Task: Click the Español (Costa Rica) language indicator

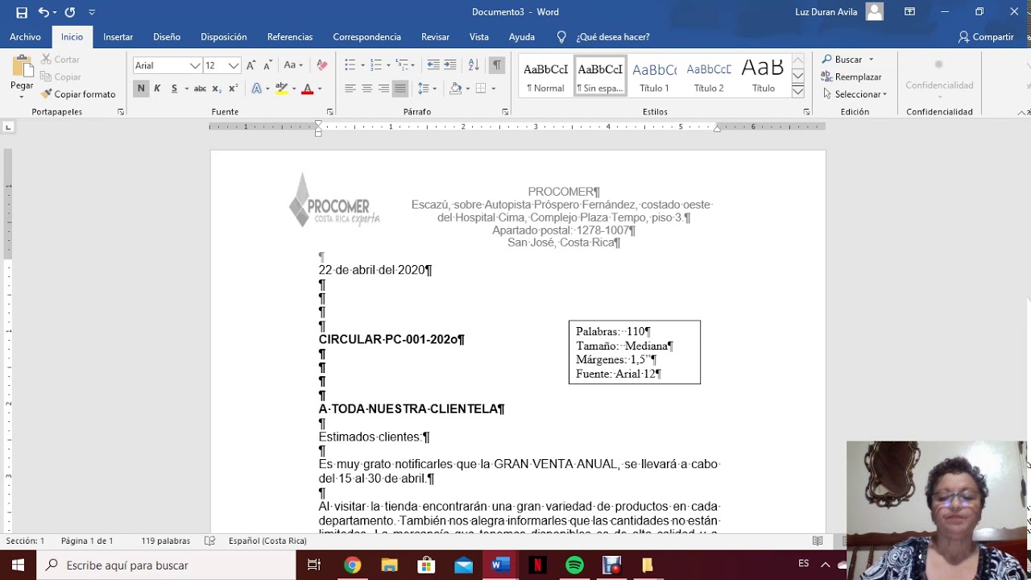Action: 267,541
